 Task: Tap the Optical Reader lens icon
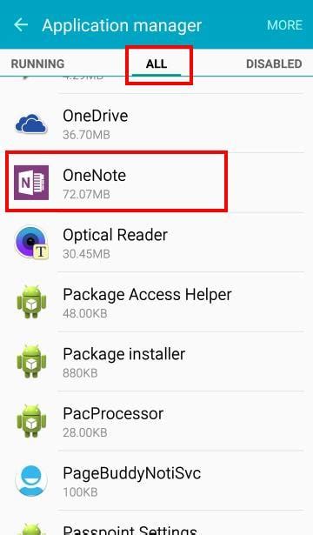31,242
